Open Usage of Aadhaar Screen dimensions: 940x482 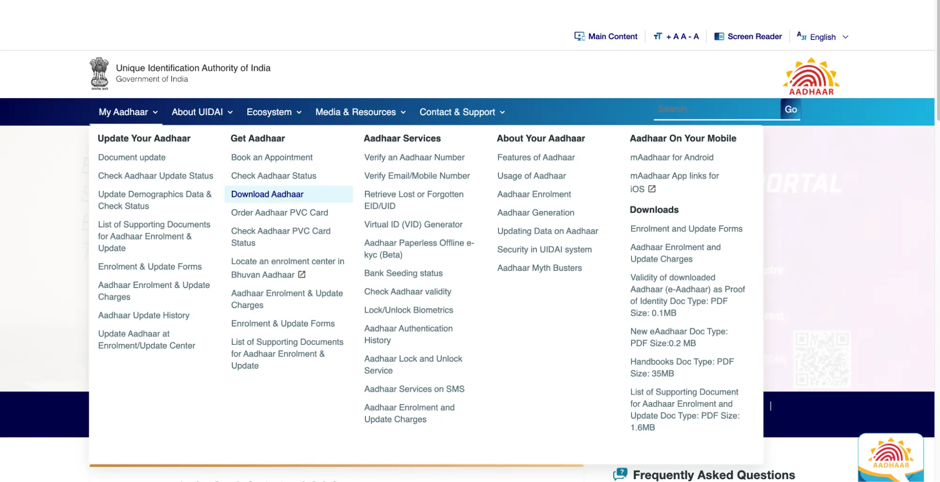pos(531,176)
